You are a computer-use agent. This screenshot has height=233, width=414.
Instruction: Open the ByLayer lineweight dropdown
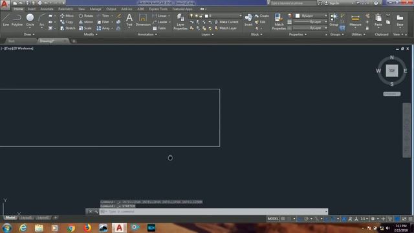coord(310,22)
